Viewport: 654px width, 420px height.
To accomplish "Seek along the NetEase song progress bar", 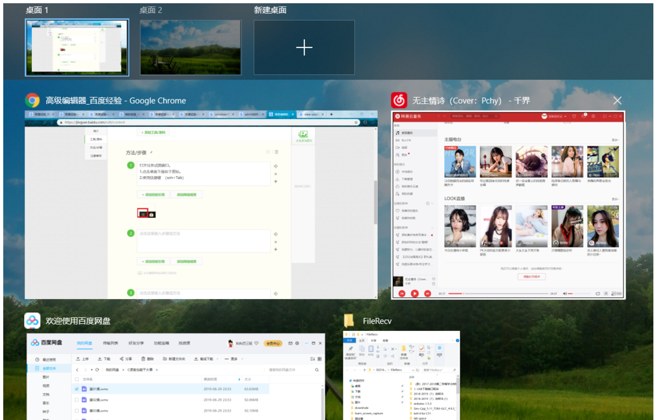I will pyautogui.click(x=499, y=294).
